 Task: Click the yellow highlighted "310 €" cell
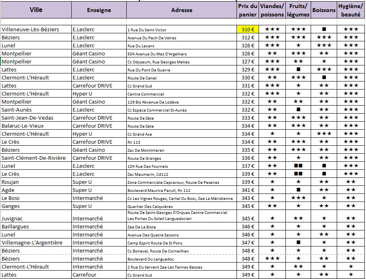click(x=248, y=29)
